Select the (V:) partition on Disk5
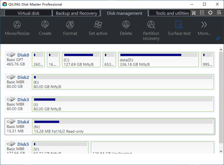The image size is (224, 165). (x=60, y=147)
